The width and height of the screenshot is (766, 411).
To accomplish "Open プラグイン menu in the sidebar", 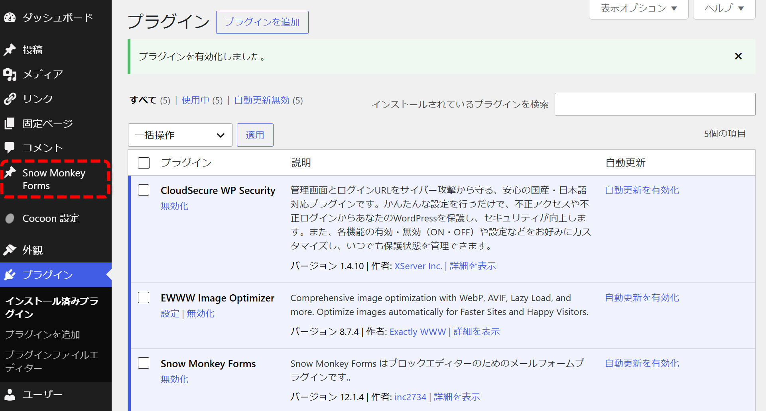I will point(56,275).
